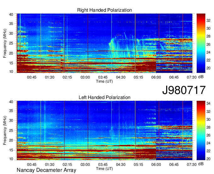
Task: Click the 32 dB label on the upper colorbar
Action: (208, 20)
